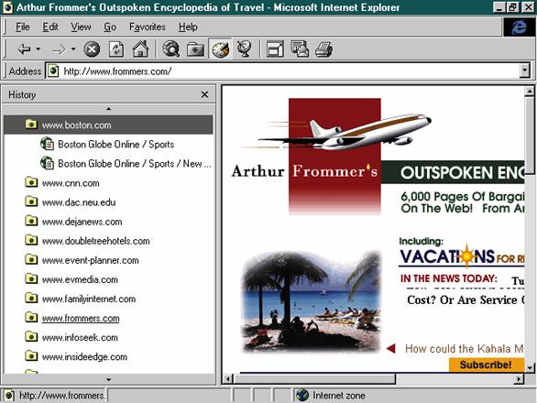Click the horizontal scrollbar thumb
The height and width of the screenshot is (403, 537).
(x=314, y=378)
